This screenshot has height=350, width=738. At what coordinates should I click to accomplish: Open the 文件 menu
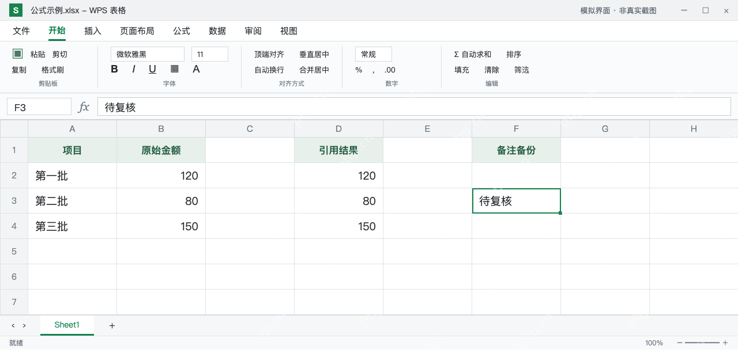coord(21,31)
